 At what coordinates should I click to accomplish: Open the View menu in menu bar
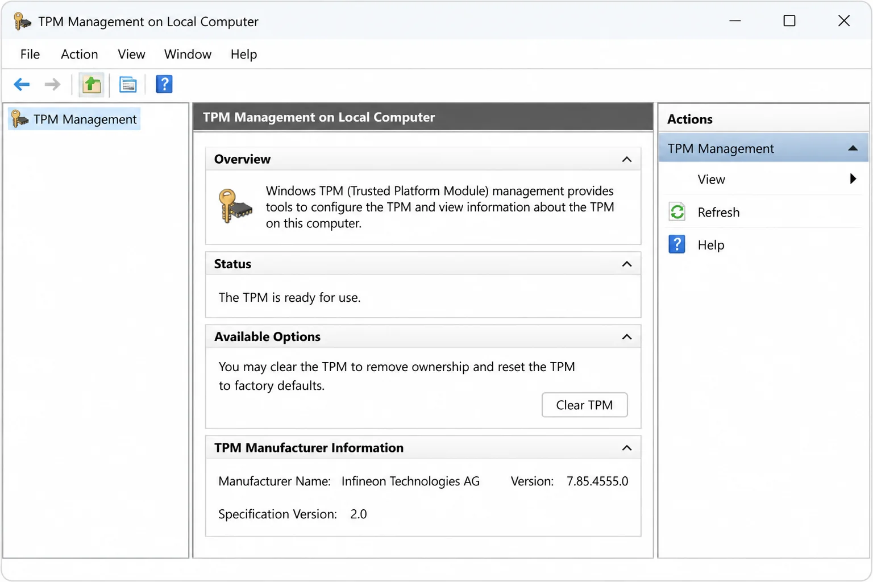tap(131, 54)
